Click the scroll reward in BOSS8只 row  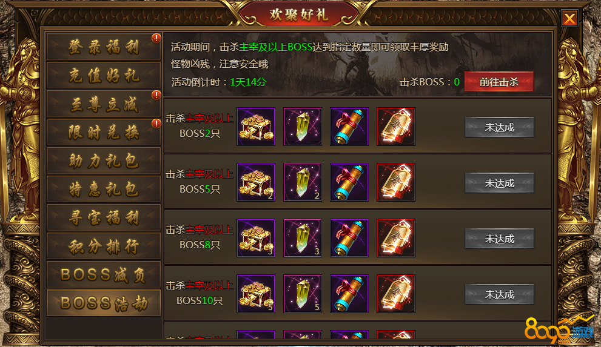click(349, 238)
